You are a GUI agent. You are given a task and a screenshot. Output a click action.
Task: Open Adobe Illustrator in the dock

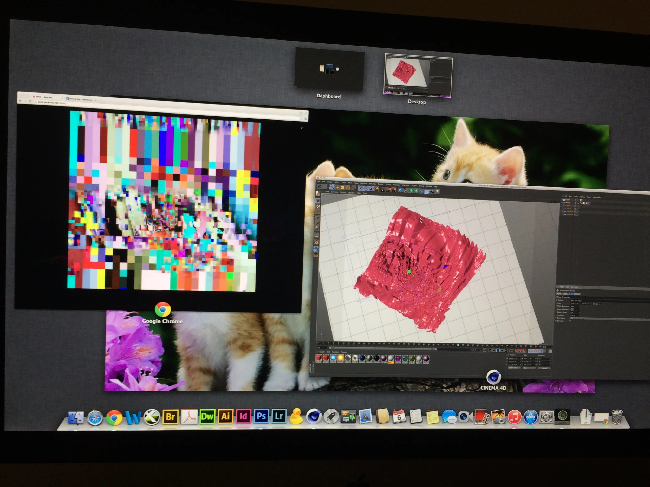click(225, 416)
